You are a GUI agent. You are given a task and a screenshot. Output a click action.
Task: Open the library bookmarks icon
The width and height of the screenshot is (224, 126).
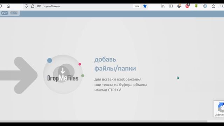[x=163, y=6]
